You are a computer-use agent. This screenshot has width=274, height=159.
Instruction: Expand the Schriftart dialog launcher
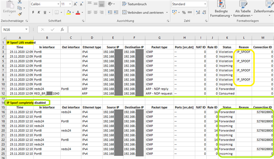(83, 21)
